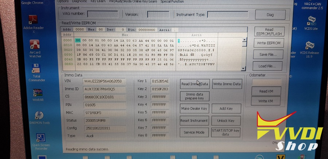
Task: Click the Immo ID field
Action: (104, 89)
